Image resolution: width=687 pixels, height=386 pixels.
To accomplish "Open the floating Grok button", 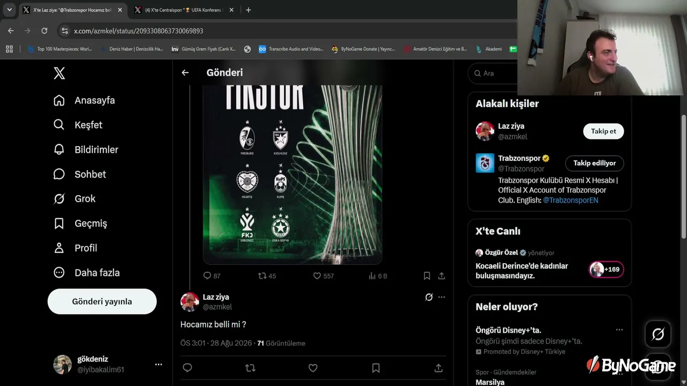I will click(x=658, y=334).
